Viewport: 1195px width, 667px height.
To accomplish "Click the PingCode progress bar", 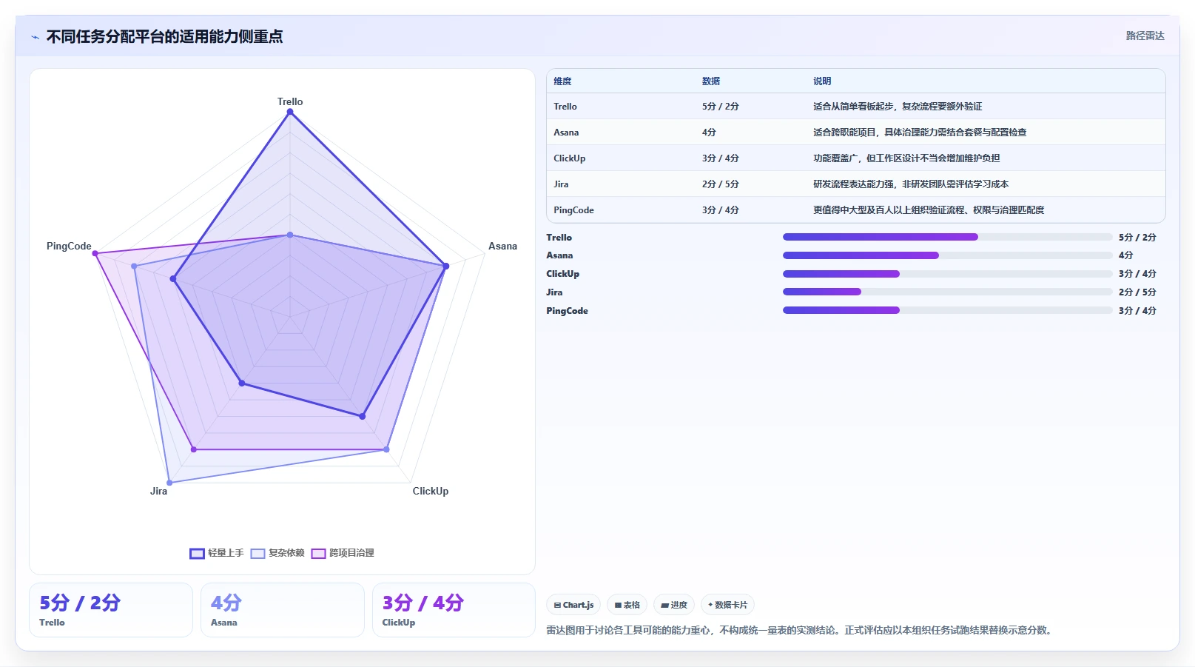I will [x=947, y=310].
